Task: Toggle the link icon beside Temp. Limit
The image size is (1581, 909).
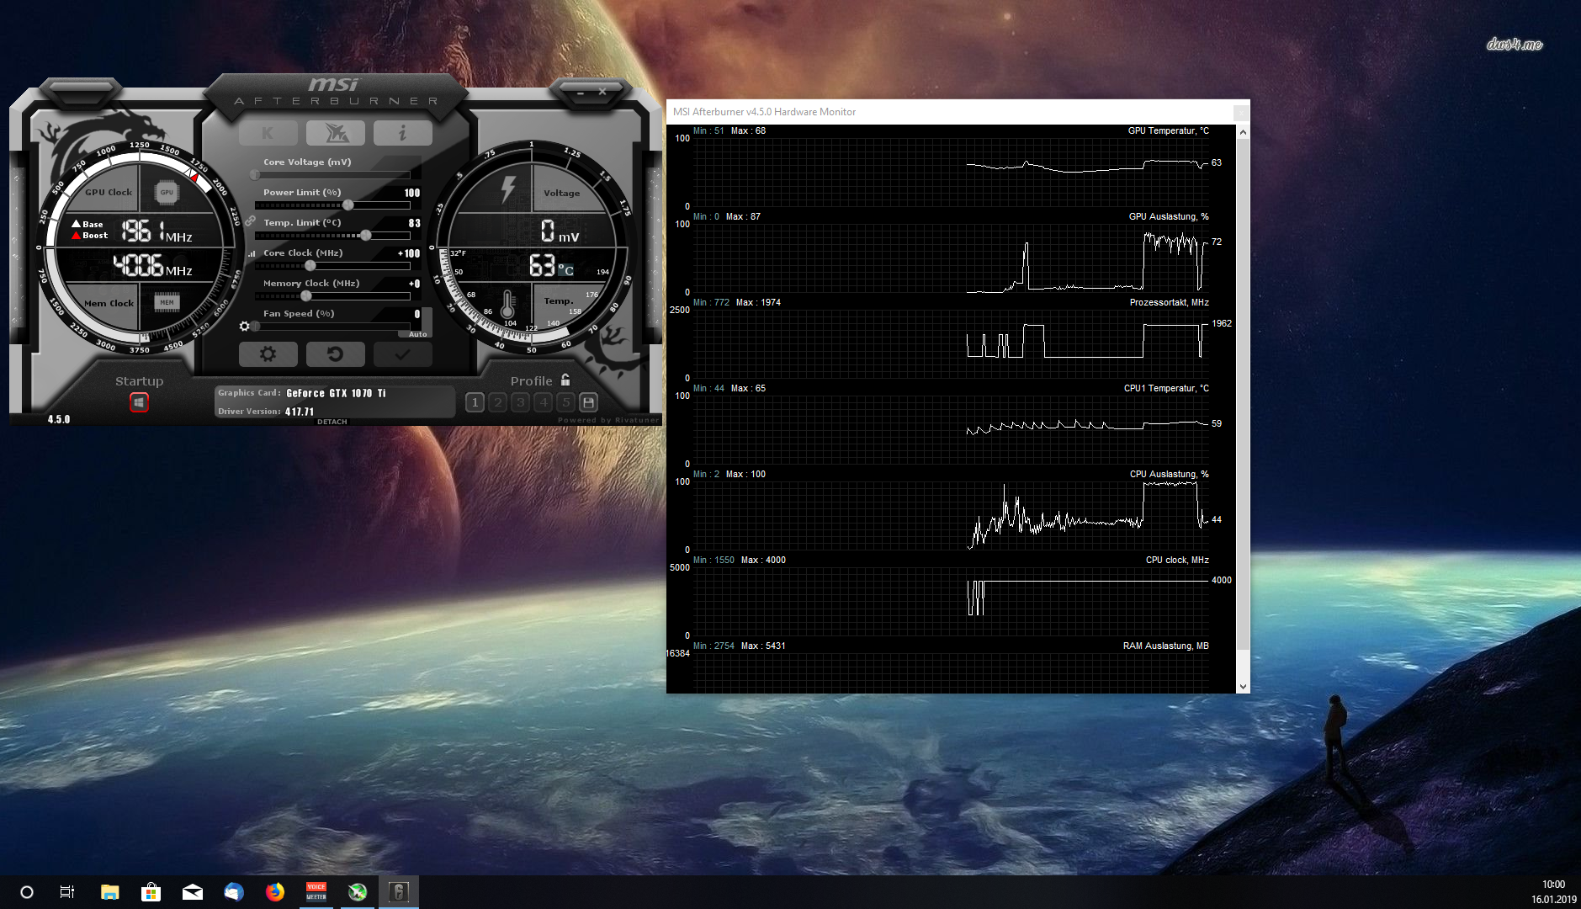Action: click(250, 221)
